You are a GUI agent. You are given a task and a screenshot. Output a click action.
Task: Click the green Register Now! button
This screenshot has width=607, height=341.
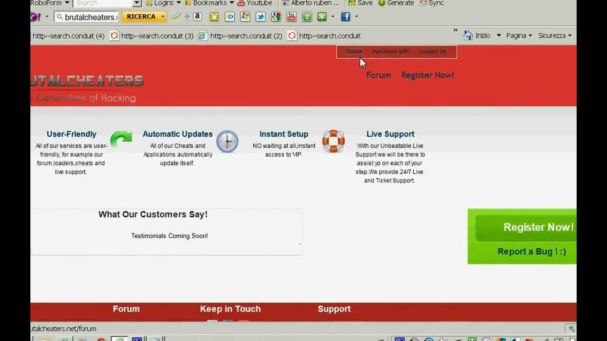(526, 227)
